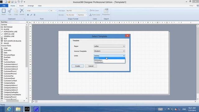This screenshot has height=112, width=199.
Task: Select the GENERAL LINE tool
Action: (x=9, y=36)
